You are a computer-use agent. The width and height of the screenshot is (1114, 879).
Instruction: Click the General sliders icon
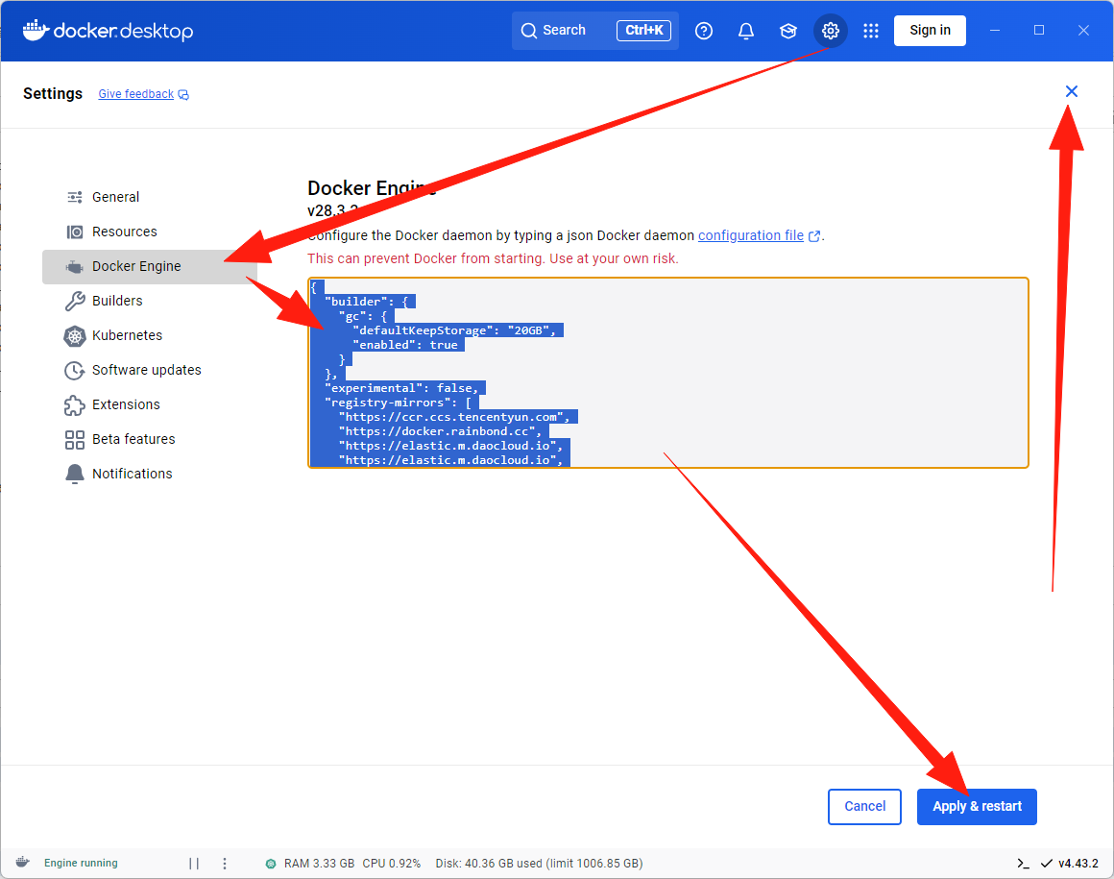[75, 197]
